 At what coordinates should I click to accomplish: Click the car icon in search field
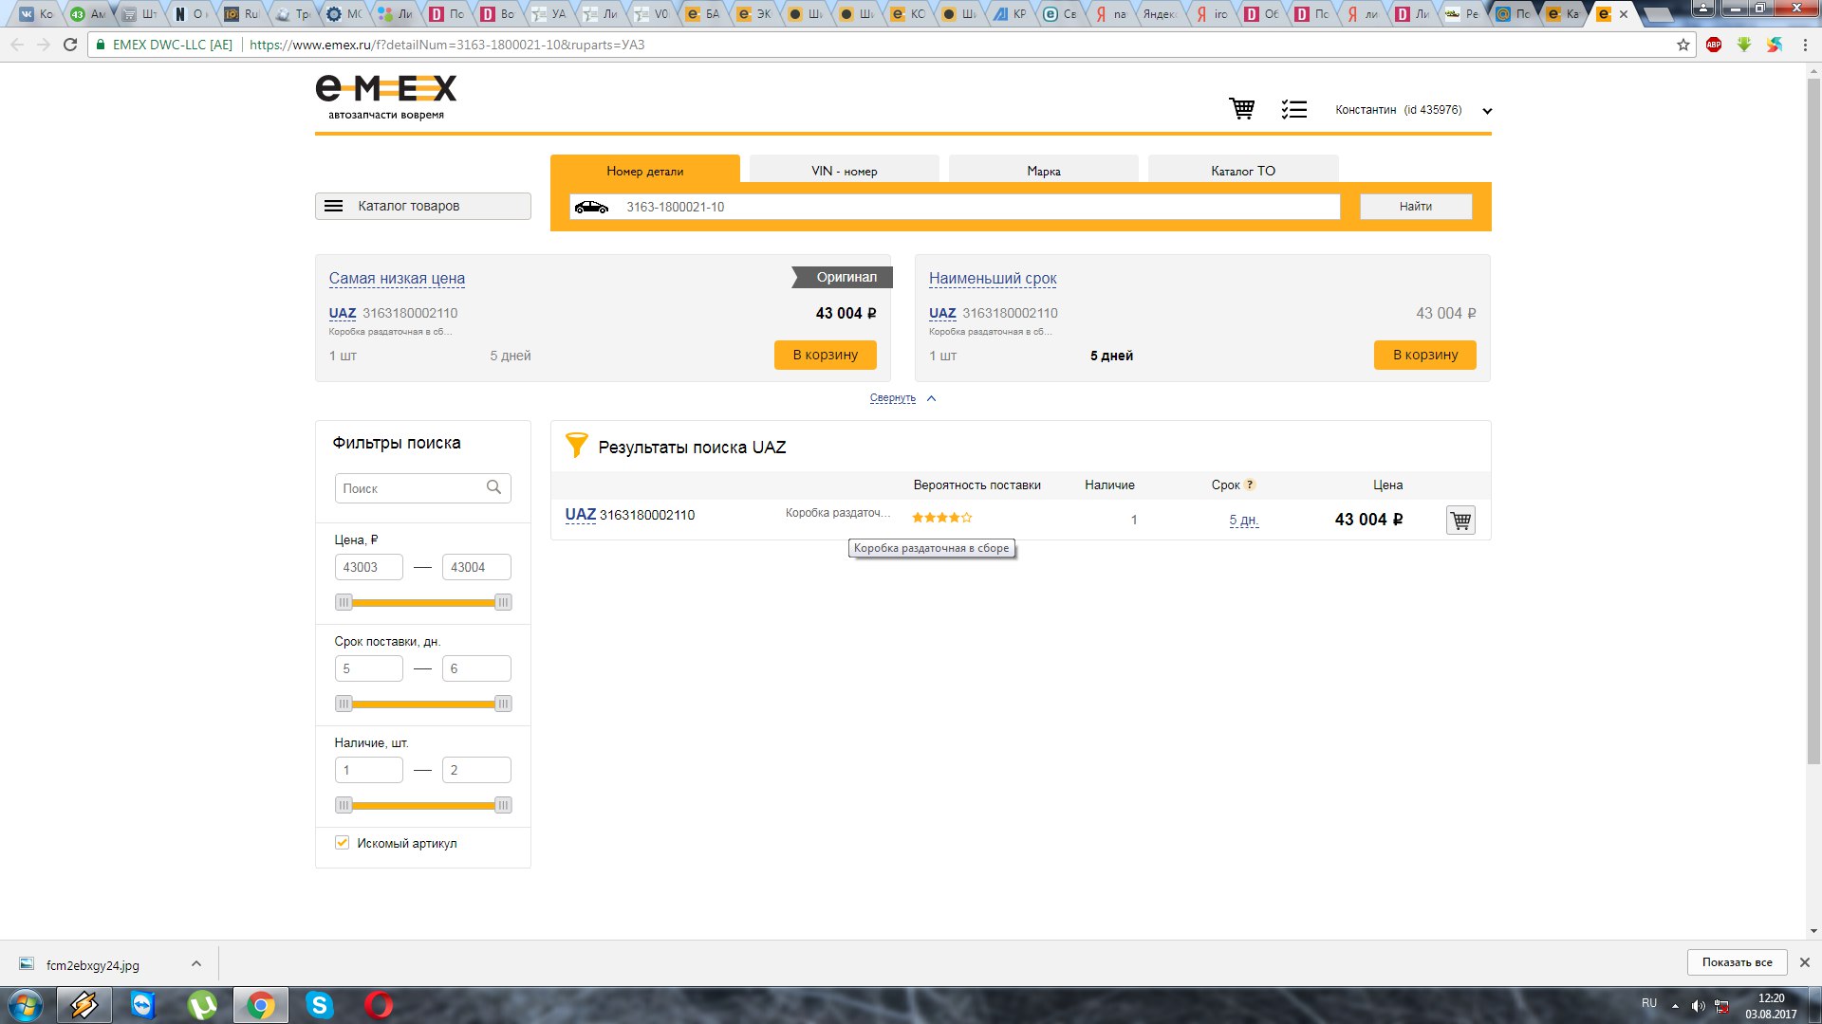[x=591, y=207]
